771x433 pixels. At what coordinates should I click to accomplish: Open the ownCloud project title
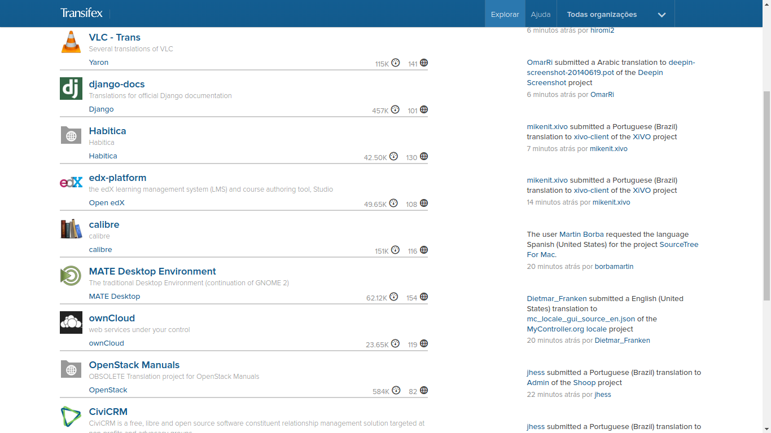(x=112, y=318)
